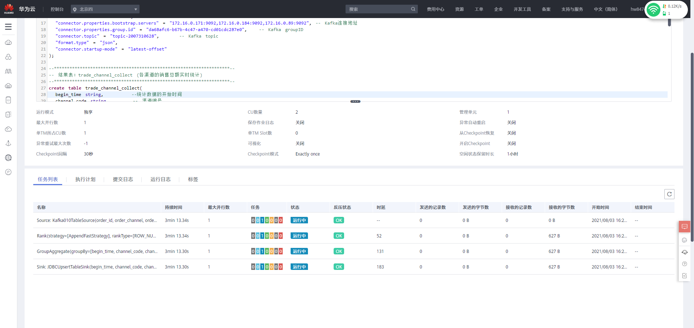Expand the 支持与服务 menu
Image resolution: width=694 pixels, height=328 pixels.
572,9
